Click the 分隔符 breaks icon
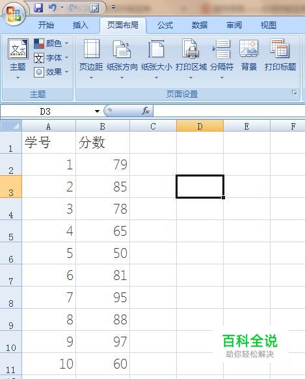The width and height of the screenshot is (305, 379). pyautogui.click(x=222, y=49)
